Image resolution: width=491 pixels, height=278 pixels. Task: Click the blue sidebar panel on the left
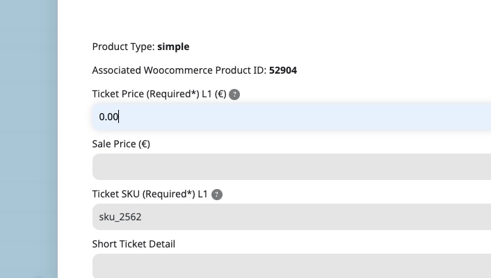coord(29,139)
